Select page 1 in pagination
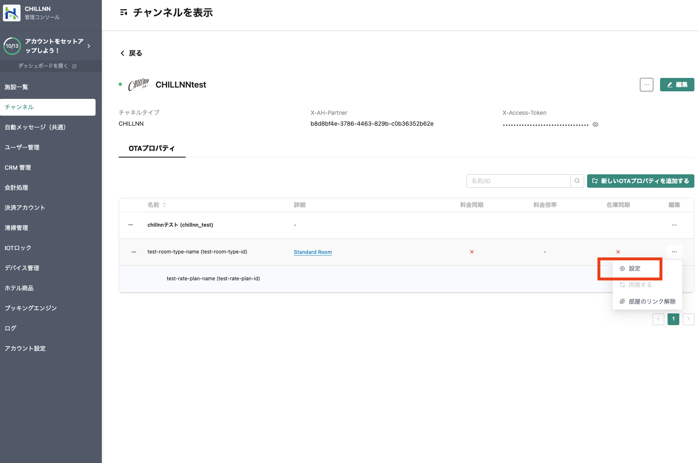 673,319
